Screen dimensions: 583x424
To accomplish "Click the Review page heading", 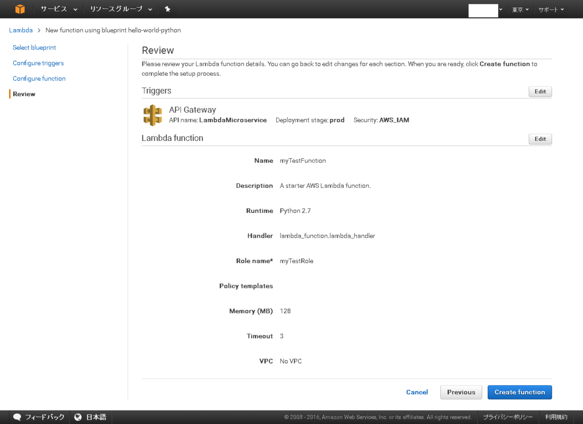I will (158, 50).
